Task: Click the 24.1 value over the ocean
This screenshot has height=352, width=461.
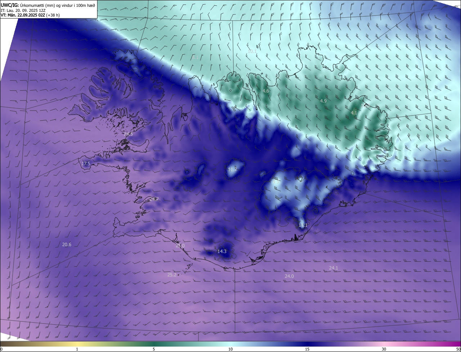Action: click(x=334, y=268)
